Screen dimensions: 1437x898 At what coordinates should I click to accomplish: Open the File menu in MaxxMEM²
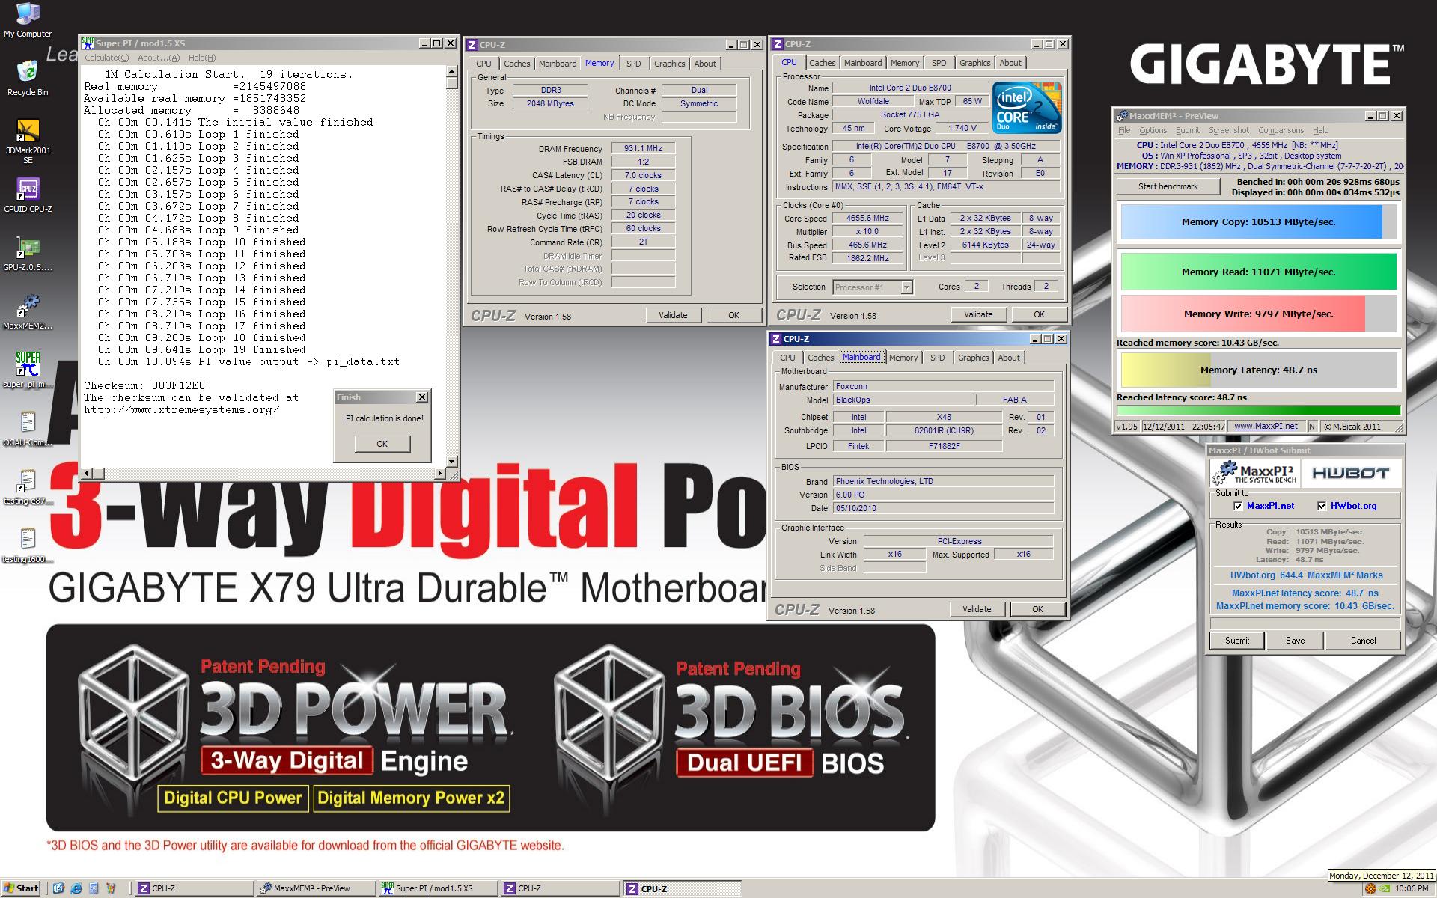click(1124, 130)
